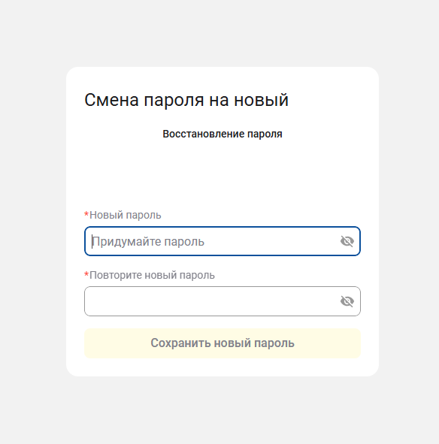Show password in the Новый пароль field
The width and height of the screenshot is (439, 444).
[347, 241]
